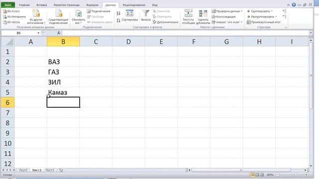Select column D header
Screen dimensions: 319x179
[129, 42]
